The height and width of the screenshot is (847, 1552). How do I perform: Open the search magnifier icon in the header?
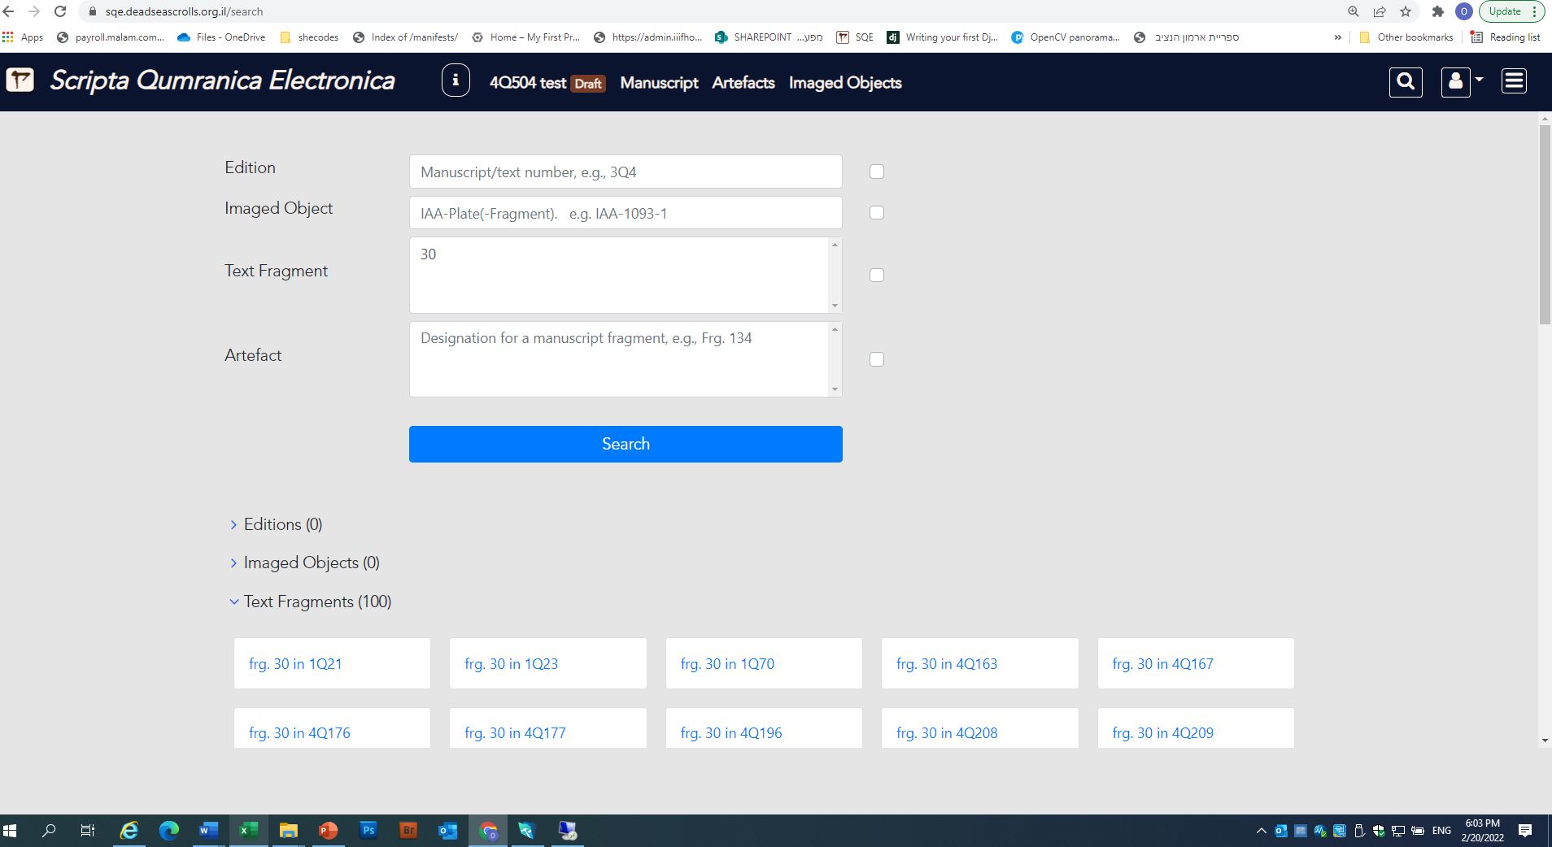point(1406,81)
